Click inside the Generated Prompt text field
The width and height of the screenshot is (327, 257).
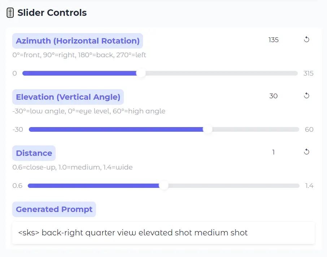point(163,233)
